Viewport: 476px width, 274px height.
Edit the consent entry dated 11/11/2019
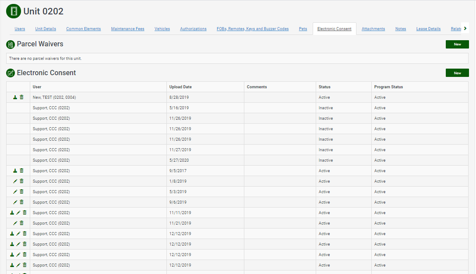coord(18,213)
